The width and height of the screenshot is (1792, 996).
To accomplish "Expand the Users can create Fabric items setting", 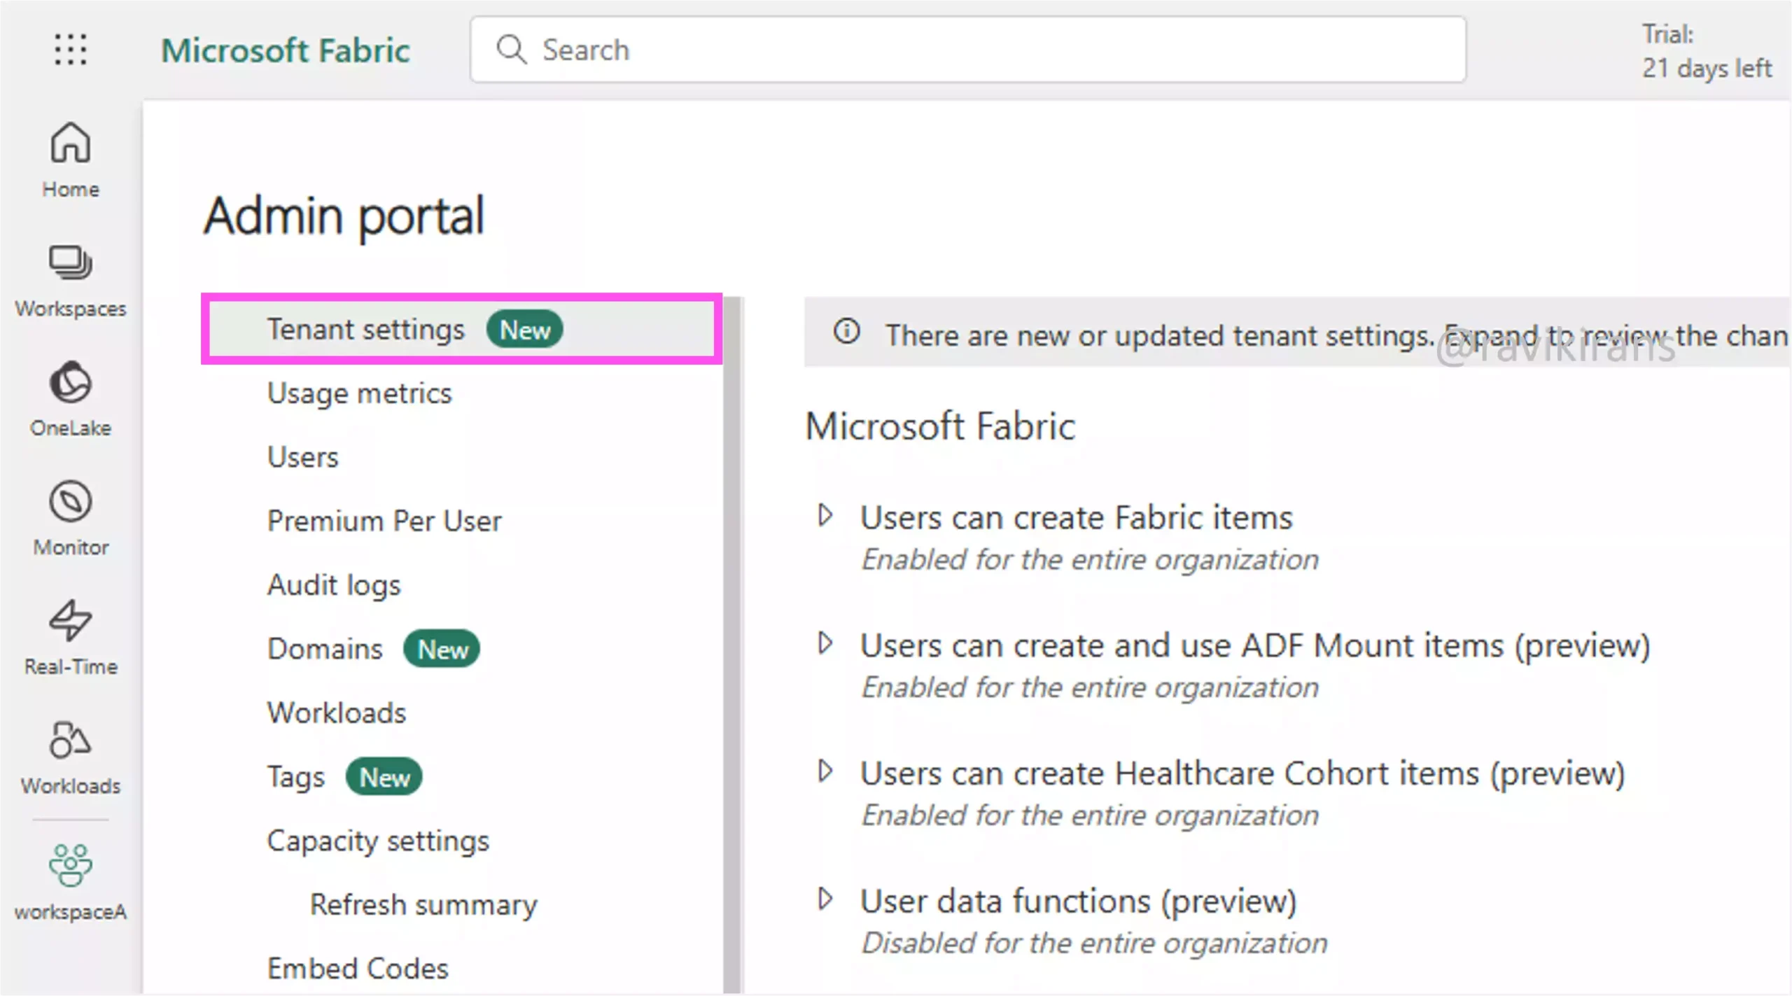I will [x=825, y=516].
